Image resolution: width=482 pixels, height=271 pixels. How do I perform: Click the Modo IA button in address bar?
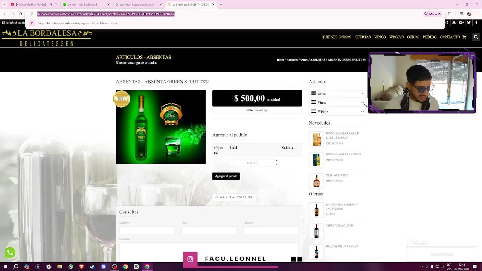click(432, 14)
